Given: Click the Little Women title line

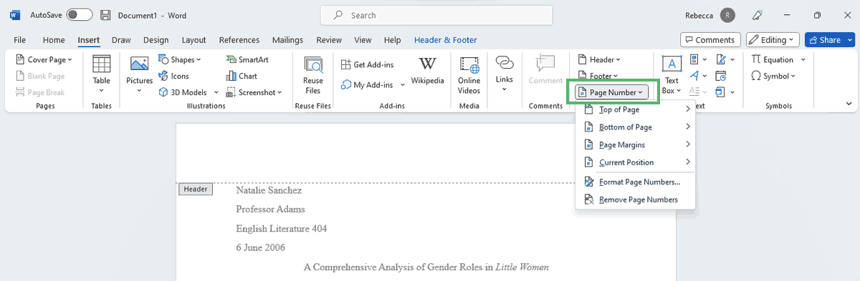Looking at the screenshot, I should pos(426,267).
